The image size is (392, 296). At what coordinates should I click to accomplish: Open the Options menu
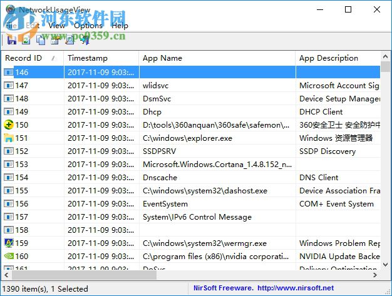88,25
